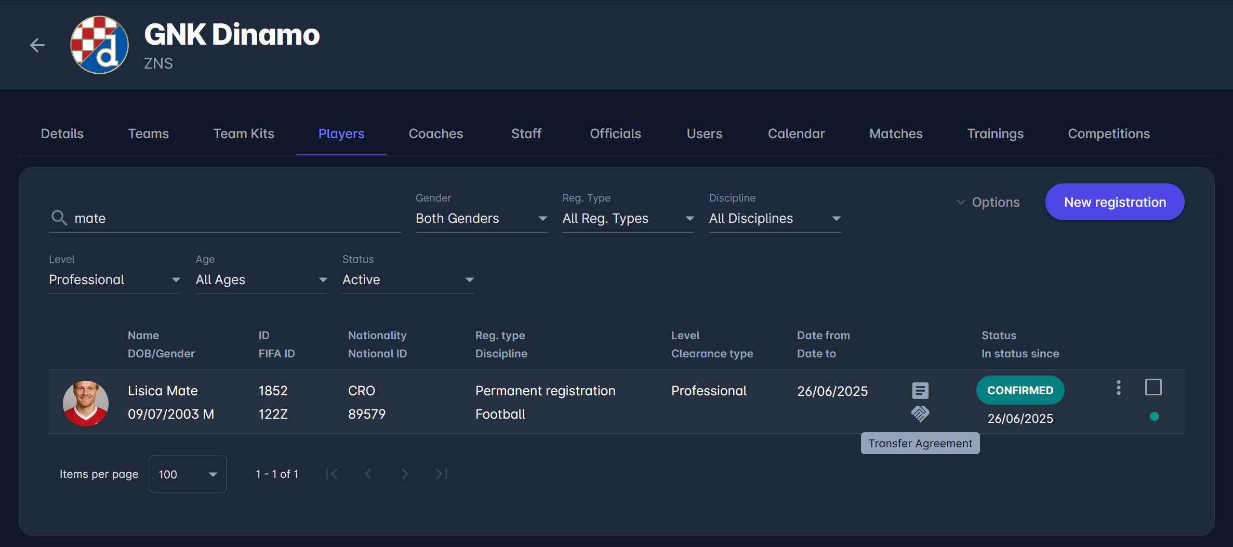This screenshot has height=547, width=1233.
Task: Click Lisica Mate's profile photo
Action: [x=86, y=403]
